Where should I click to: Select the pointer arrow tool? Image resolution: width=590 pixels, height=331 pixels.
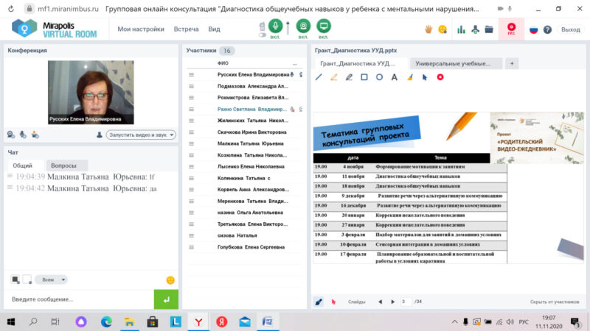click(425, 77)
